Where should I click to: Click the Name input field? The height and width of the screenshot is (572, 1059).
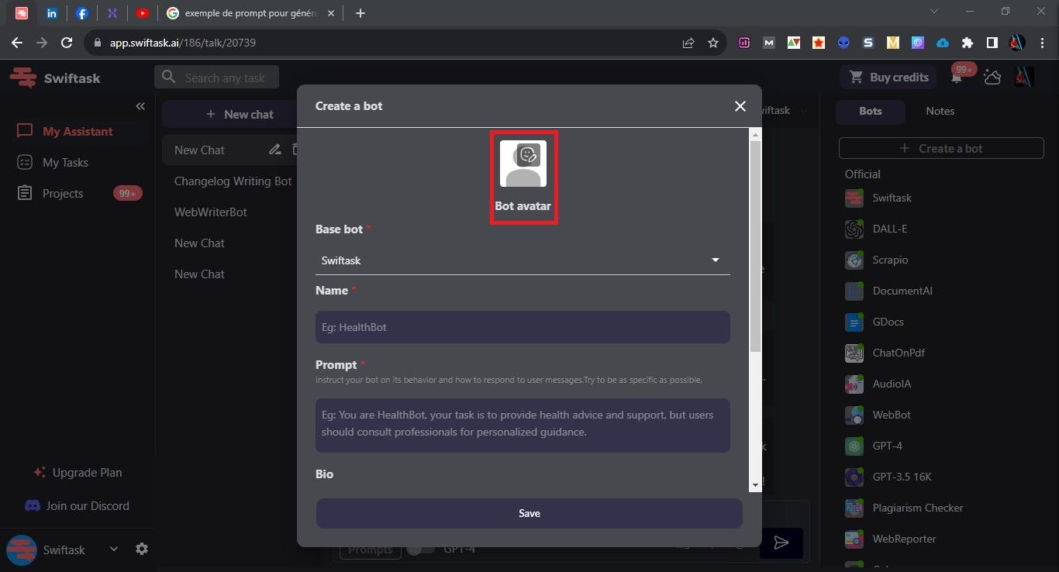pyautogui.click(x=523, y=326)
